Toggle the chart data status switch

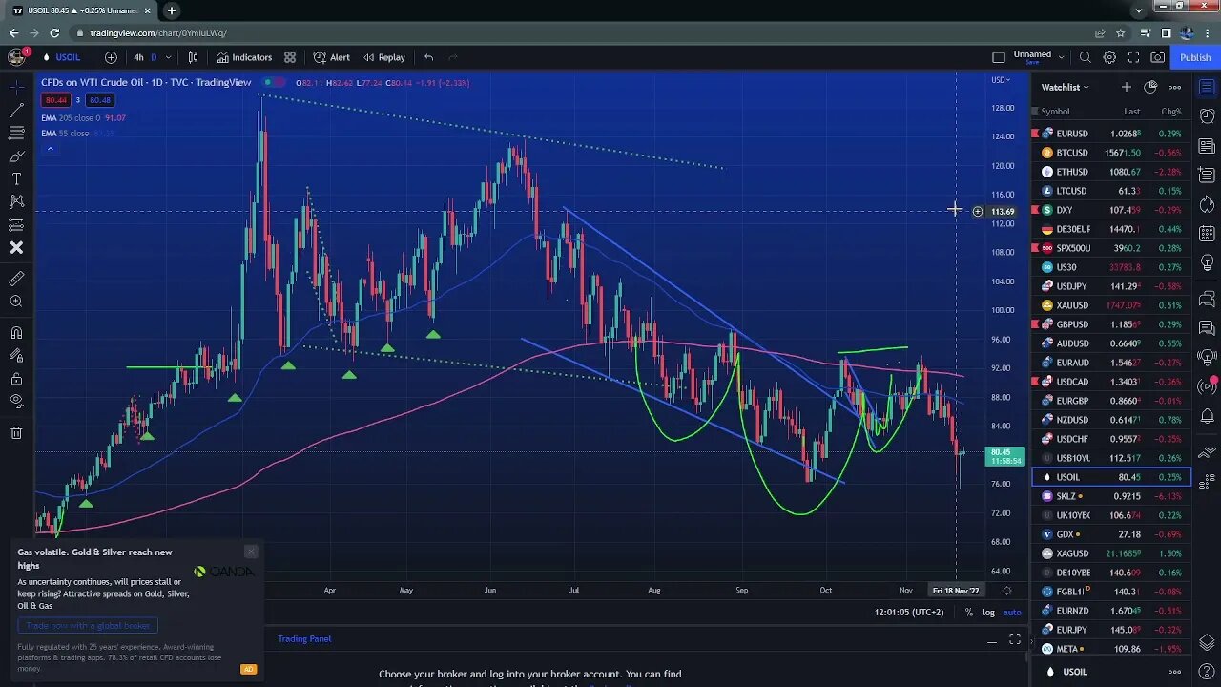(272, 82)
